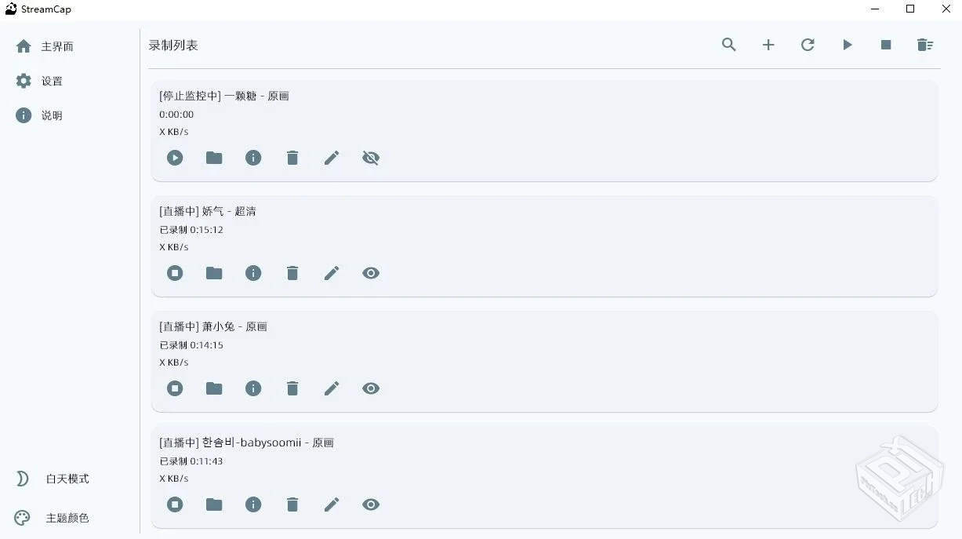View stream info for 한솜비-babysoomii
Screen dimensions: 962x539
pyautogui.click(x=253, y=504)
